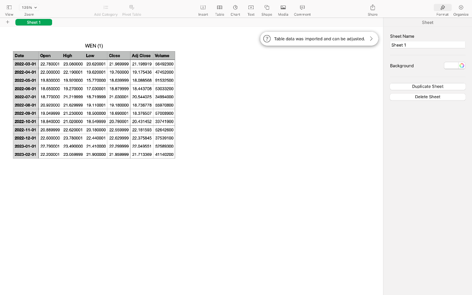Open the Insert toolbar menu
This screenshot has width=472, height=295.
tap(203, 7)
